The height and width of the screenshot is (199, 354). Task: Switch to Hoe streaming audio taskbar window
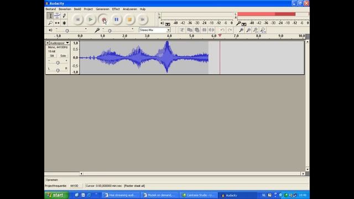(x=121, y=195)
